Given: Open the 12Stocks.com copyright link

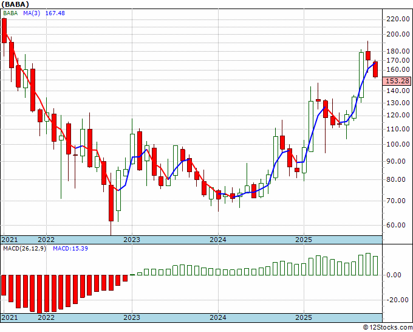Looking at the screenshot, I should click(387, 328).
